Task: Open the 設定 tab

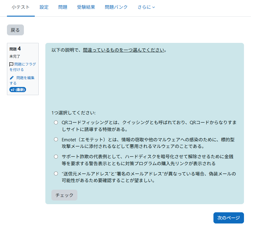Action: pyautogui.click(x=44, y=7)
